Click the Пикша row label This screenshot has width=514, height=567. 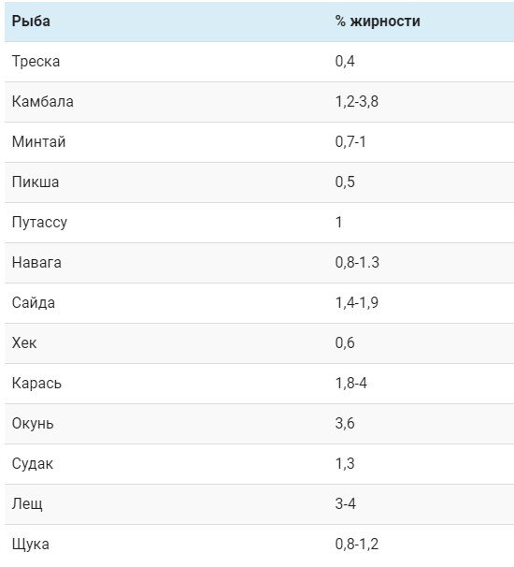[x=36, y=182]
